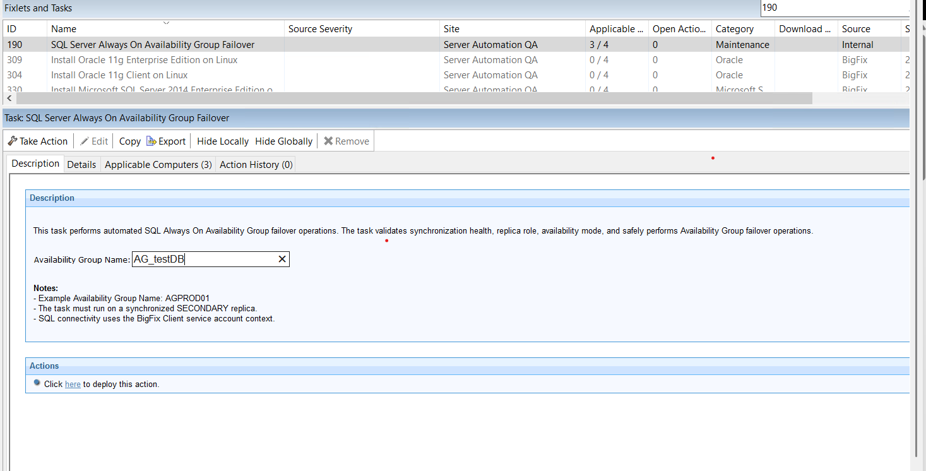Open Action History (0) tab
The height and width of the screenshot is (471, 926).
coord(256,164)
